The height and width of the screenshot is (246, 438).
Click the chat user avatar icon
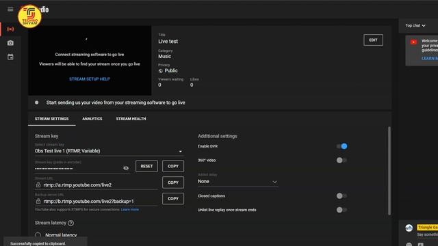pyautogui.click(x=409, y=228)
